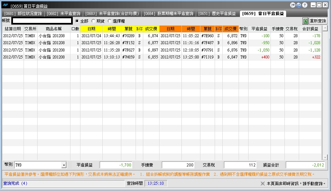Select the 選擇權 radio button
This screenshot has width=331, height=191.
(109, 21)
